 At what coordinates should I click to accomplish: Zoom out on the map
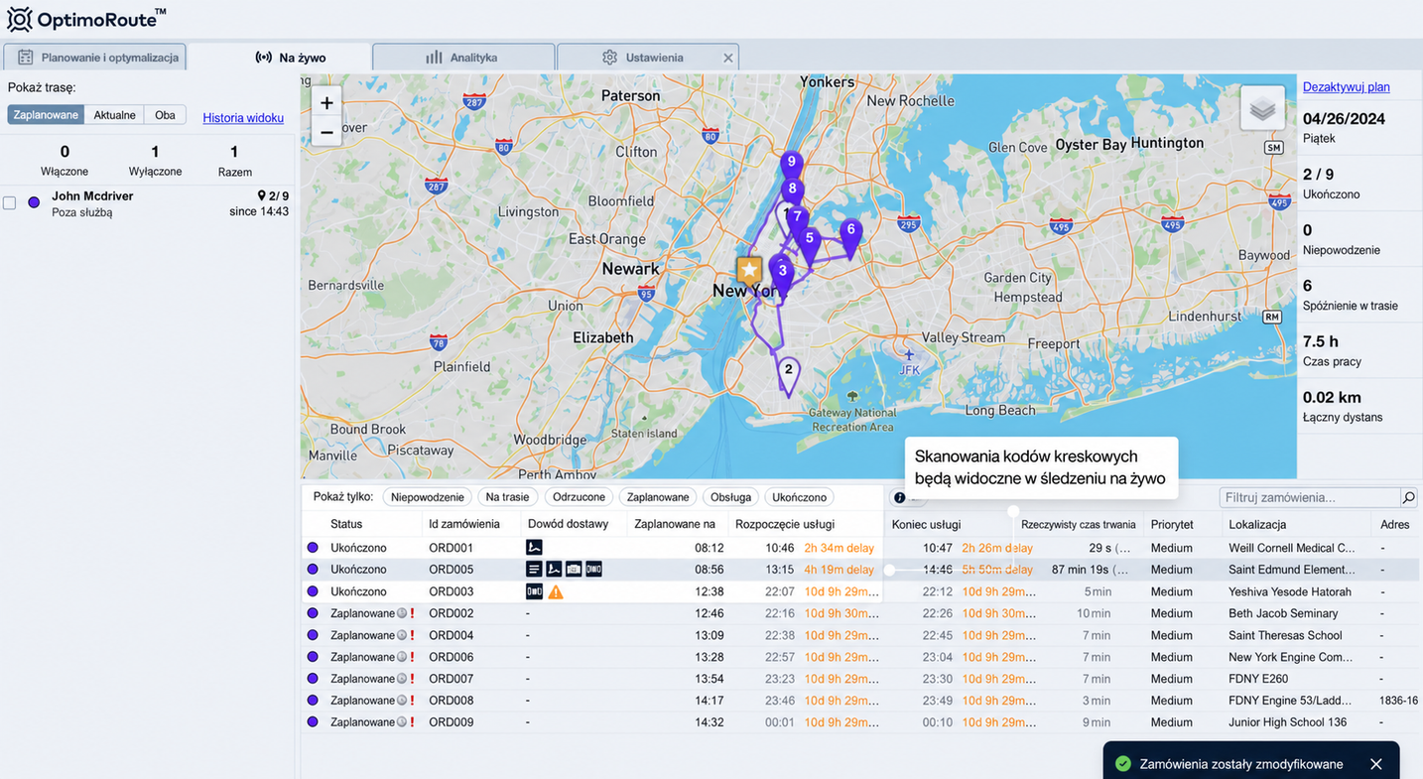(x=326, y=132)
